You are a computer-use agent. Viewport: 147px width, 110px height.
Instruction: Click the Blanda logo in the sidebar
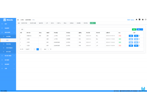pyautogui.click(x=8, y=20)
